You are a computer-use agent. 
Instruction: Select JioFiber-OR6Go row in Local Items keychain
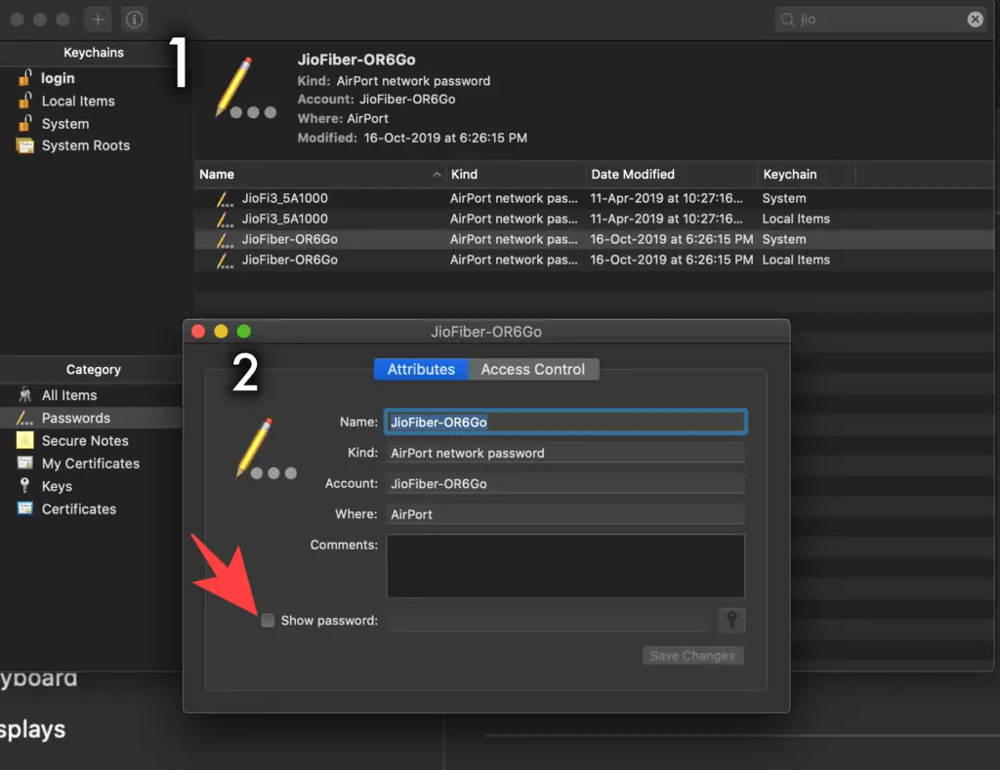(594, 260)
